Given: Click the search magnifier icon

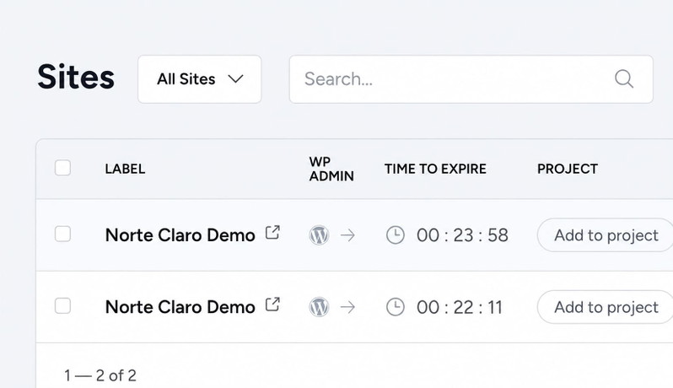Looking at the screenshot, I should click(623, 79).
